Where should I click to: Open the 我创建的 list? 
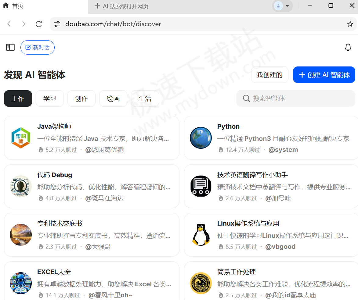[x=269, y=75]
